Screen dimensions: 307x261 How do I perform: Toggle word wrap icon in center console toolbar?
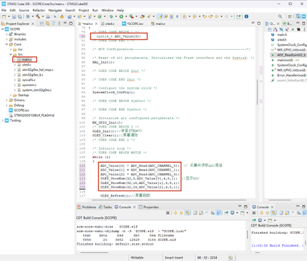[x=219, y=213]
